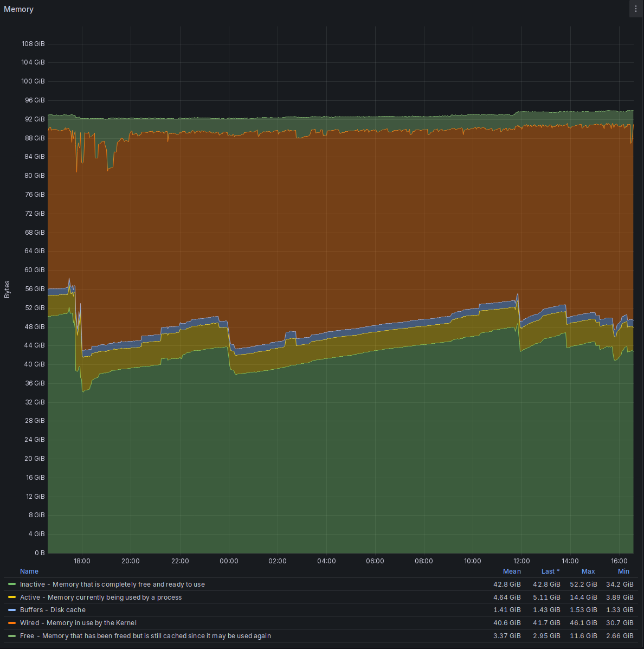Viewport: 644px width, 649px height.
Task: Click the Bytes y-axis title
Action: pos(7,289)
